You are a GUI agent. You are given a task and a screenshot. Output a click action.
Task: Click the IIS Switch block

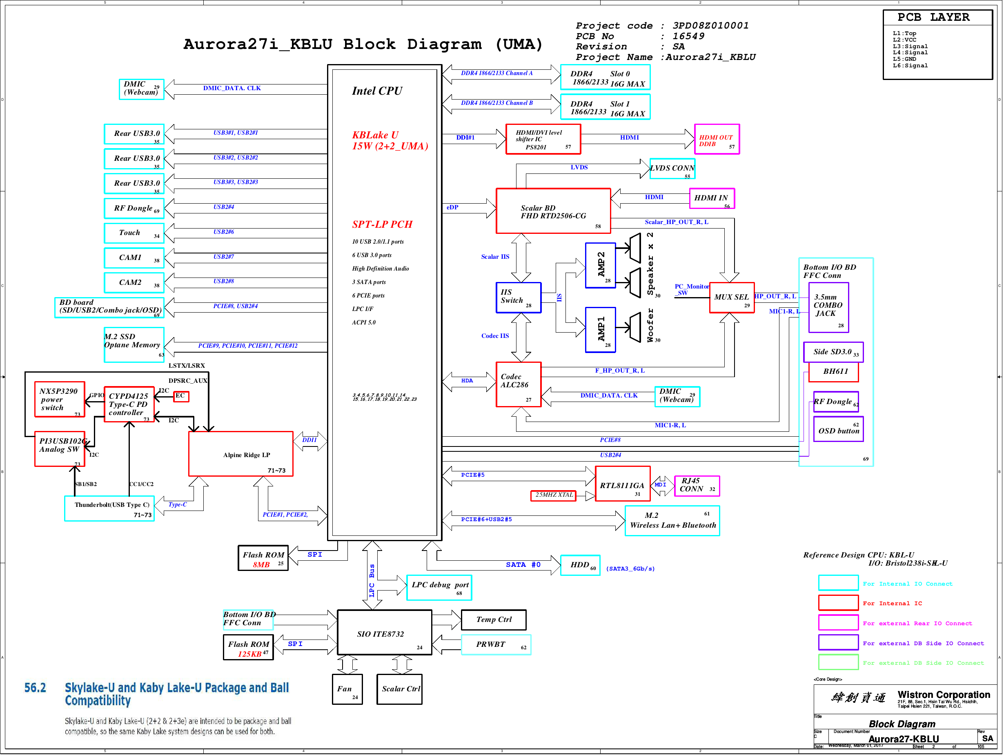(519, 298)
